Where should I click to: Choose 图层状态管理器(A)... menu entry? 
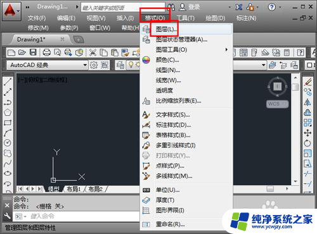[x=186, y=39]
